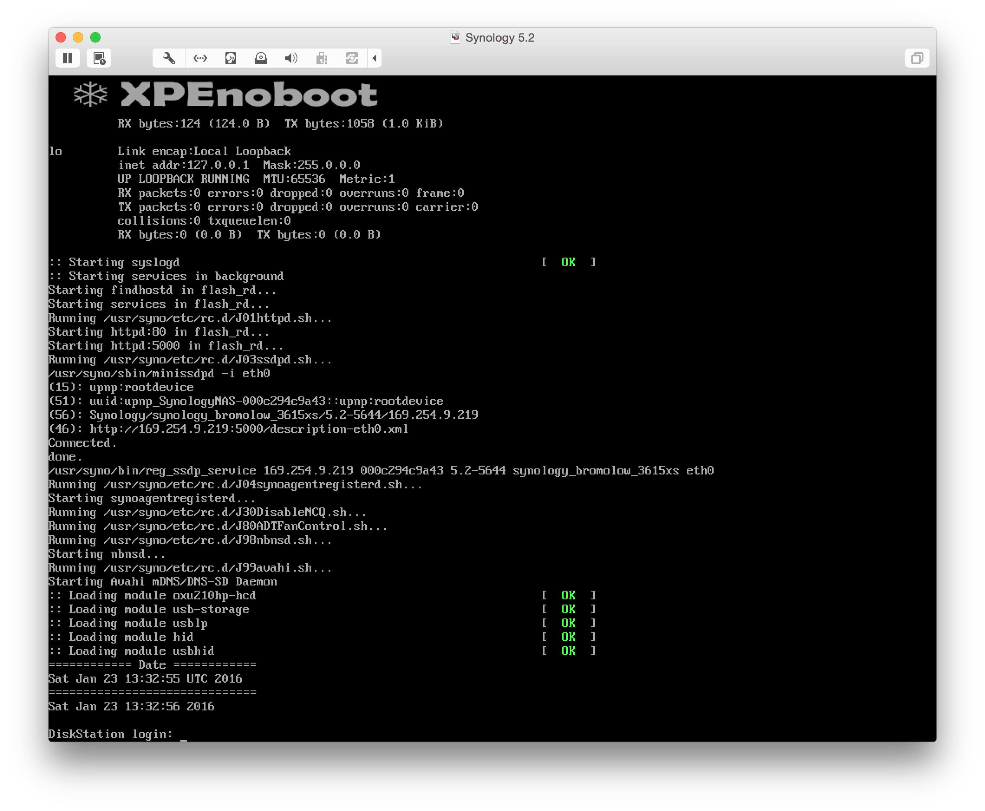
Task: Open virtual machine settings wrench icon
Action: 169,59
